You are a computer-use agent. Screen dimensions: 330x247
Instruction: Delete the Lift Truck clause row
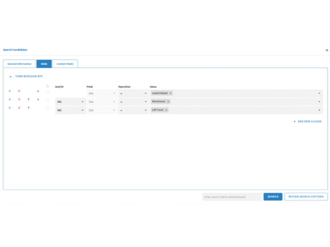(19, 108)
